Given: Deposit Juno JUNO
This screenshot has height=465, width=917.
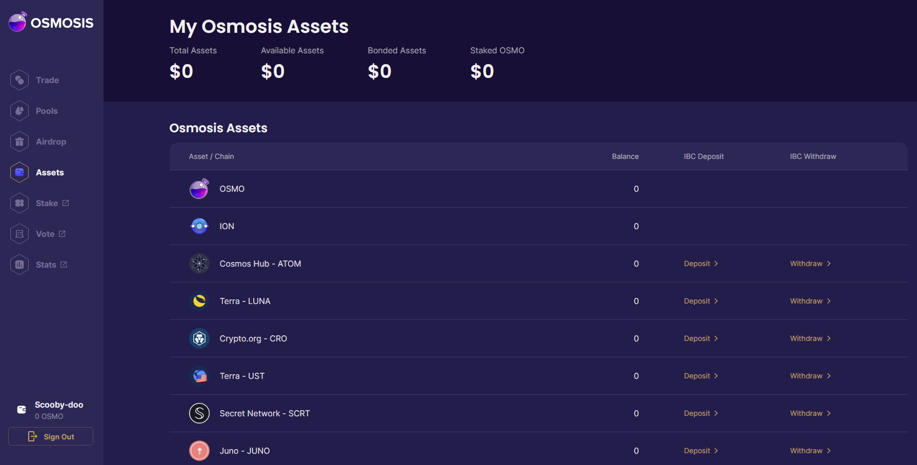Looking at the screenshot, I should click(x=701, y=451).
